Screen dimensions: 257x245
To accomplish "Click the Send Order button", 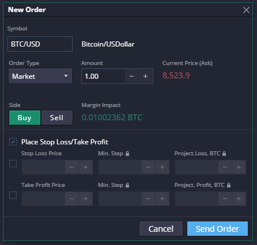I will pos(217,229).
